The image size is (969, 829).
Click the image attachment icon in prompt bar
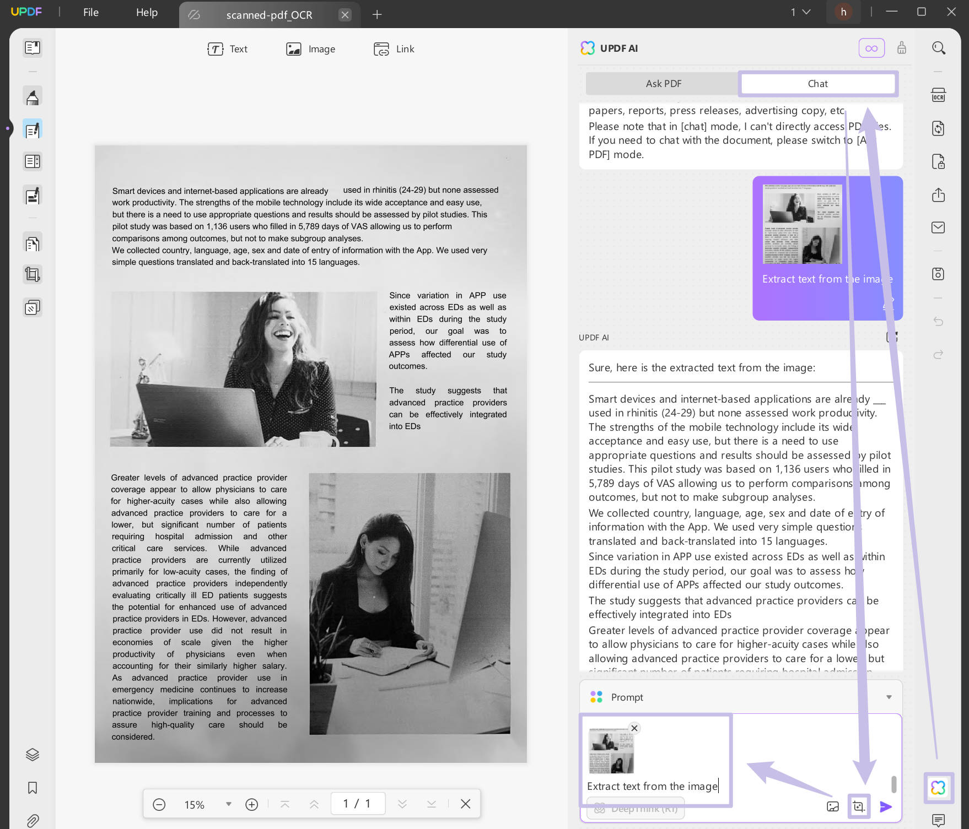tap(832, 807)
